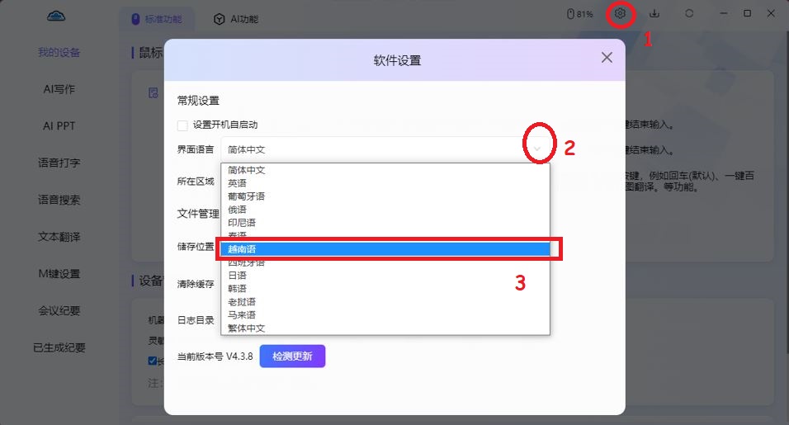
Task: Open settings via the gear icon
Action: [x=620, y=13]
